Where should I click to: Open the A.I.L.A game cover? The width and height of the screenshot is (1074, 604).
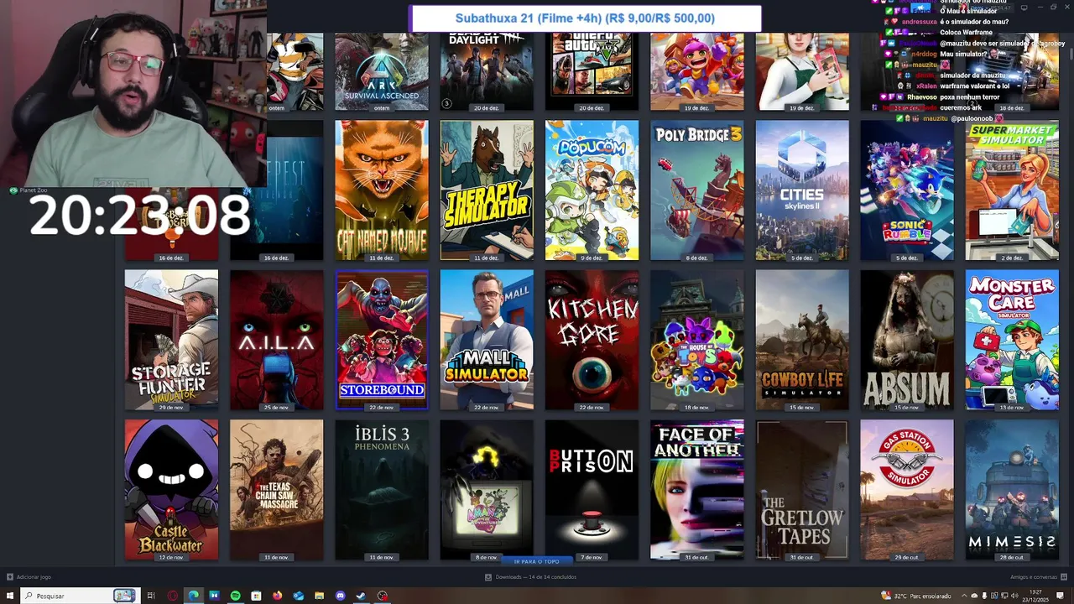[277, 340]
